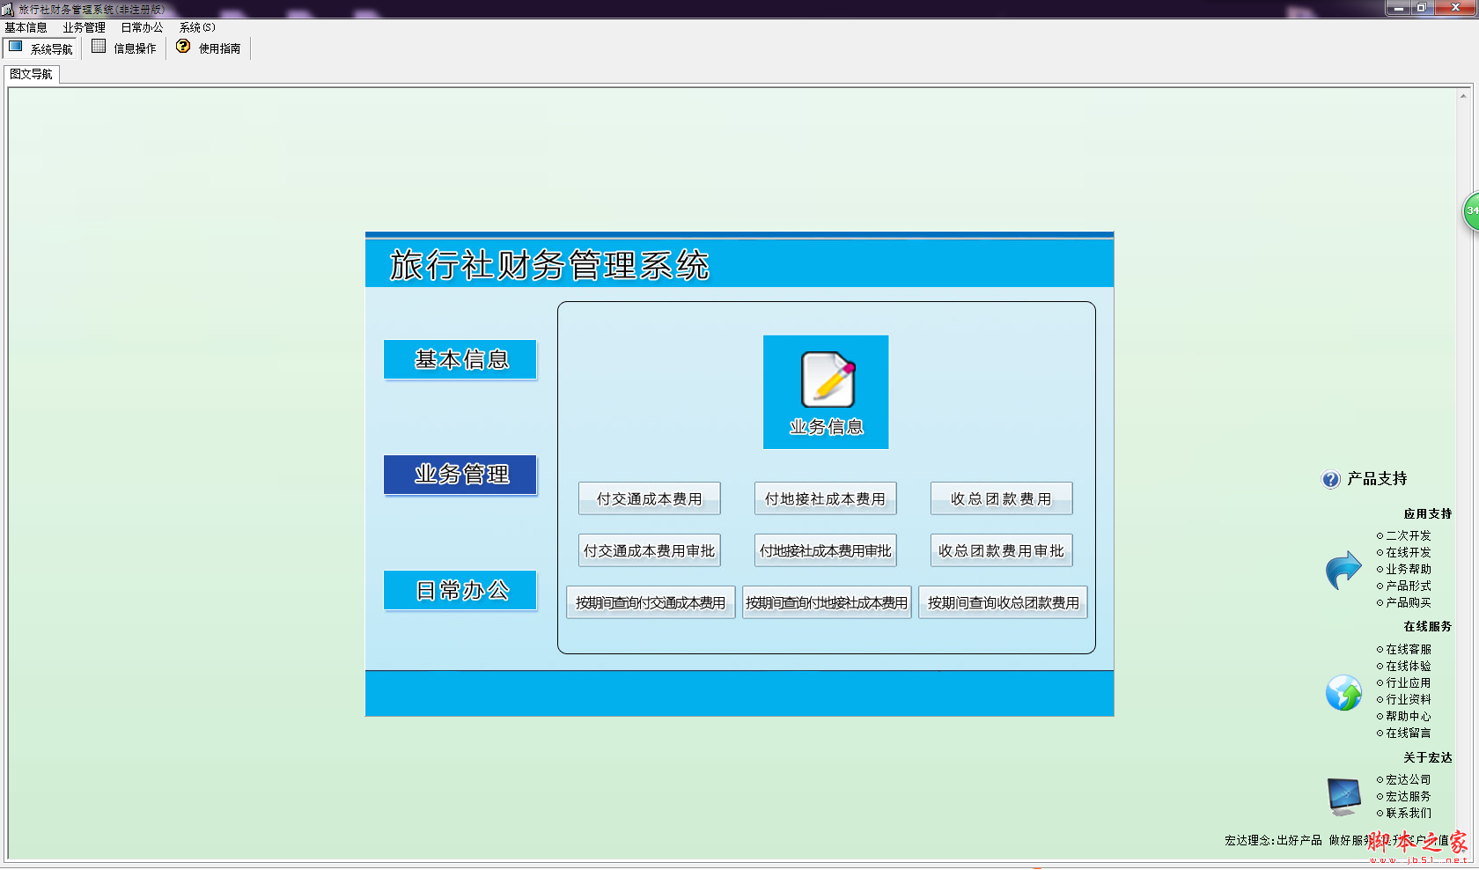This screenshot has height=870, width=1479.
Task: Click the 业务信息 pencil notepad icon
Action: (827, 380)
